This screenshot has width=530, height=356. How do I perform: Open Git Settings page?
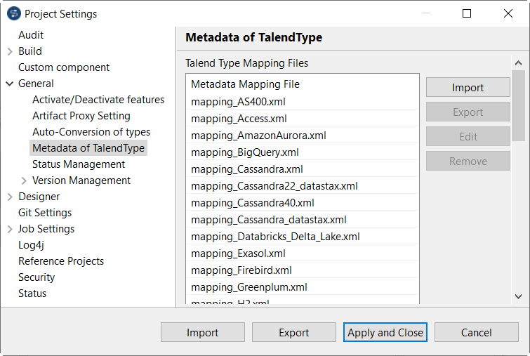[x=45, y=213]
